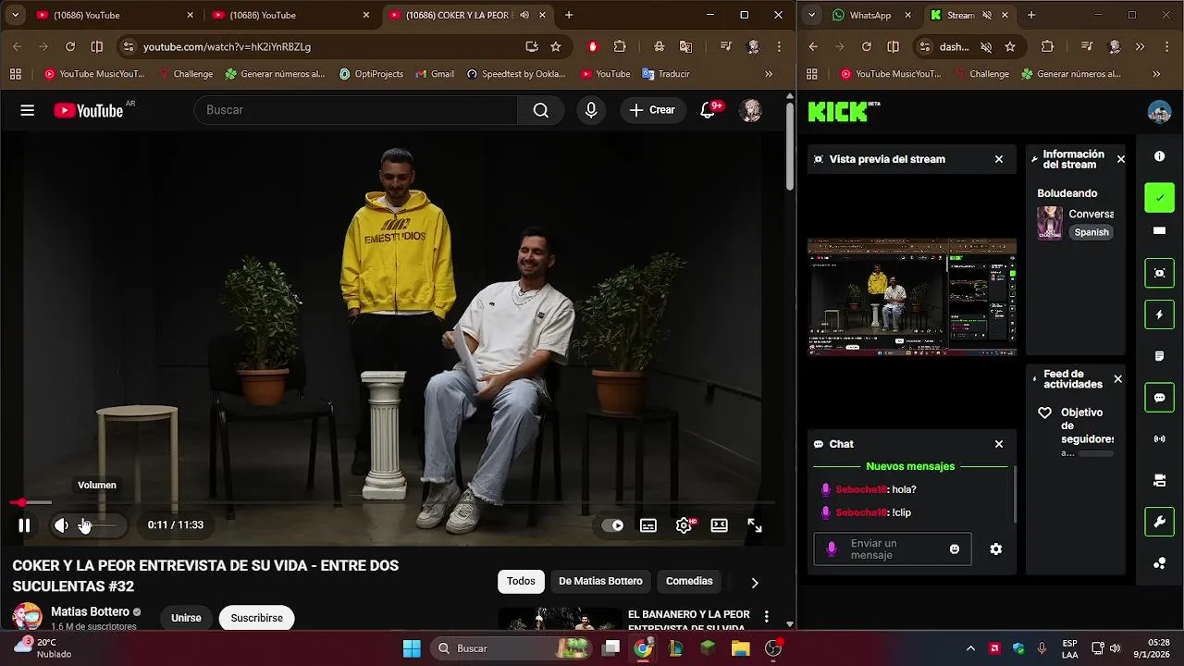Unmute site from the Kick address bar
The width and height of the screenshot is (1184, 666).
(986, 46)
